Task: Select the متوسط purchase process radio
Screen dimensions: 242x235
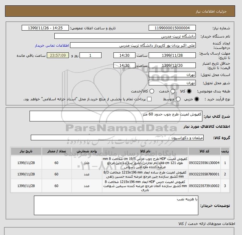Action: click(x=178, y=99)
